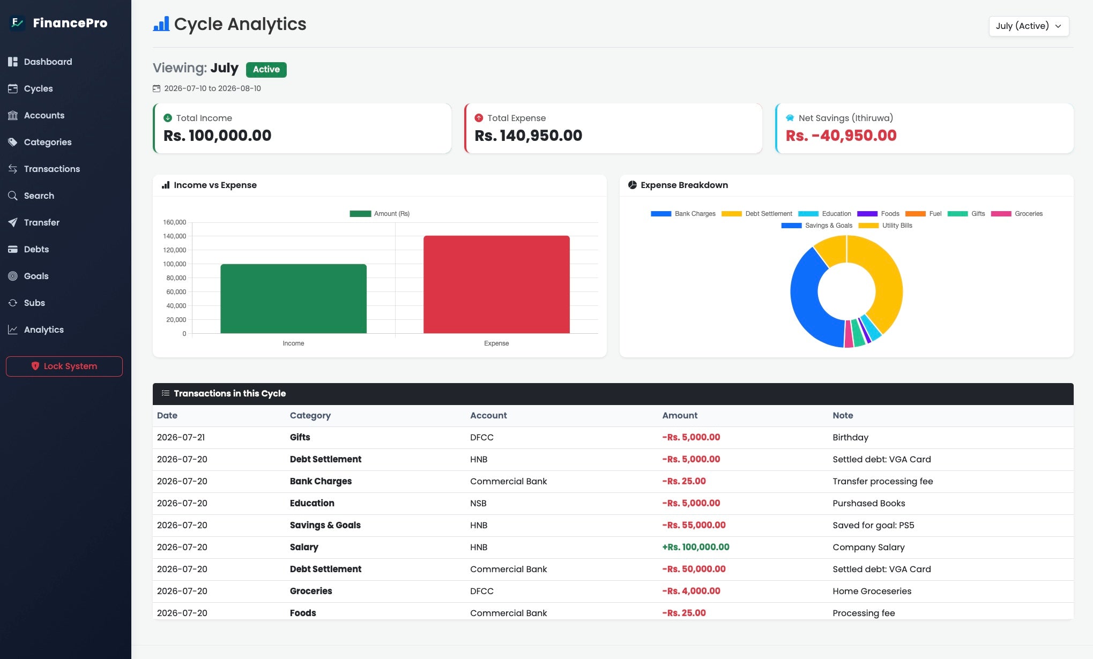Click the note 'Transfer processing fee'
Screen dimensions: 1093x659
click(x=883, y=481)
